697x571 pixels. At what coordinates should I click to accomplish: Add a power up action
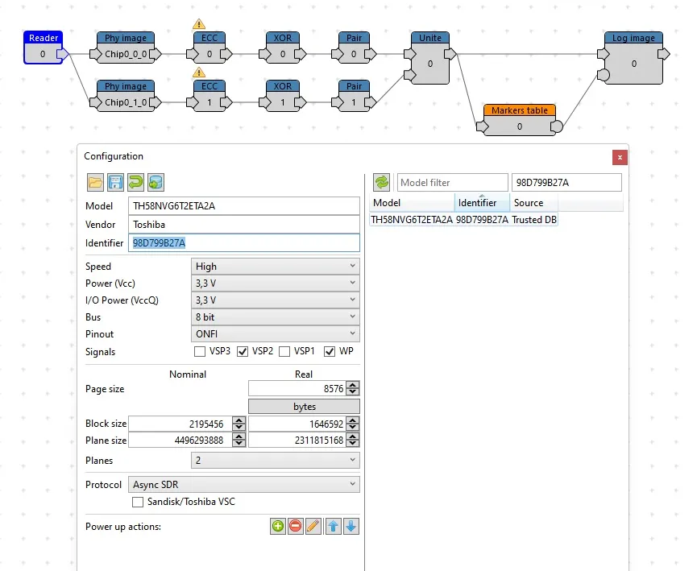point(278,526)
